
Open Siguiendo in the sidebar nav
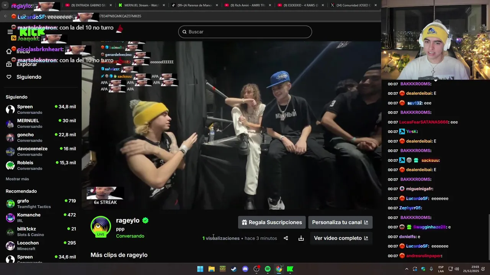pyautogui.click(x=24, y=77)
